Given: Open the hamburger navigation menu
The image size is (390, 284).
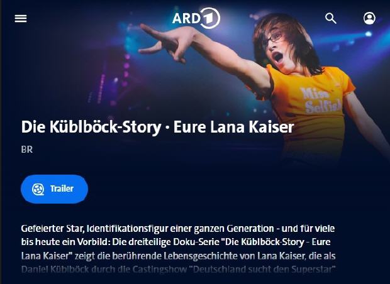Looking at the screenshot, I should pos(21,18).
